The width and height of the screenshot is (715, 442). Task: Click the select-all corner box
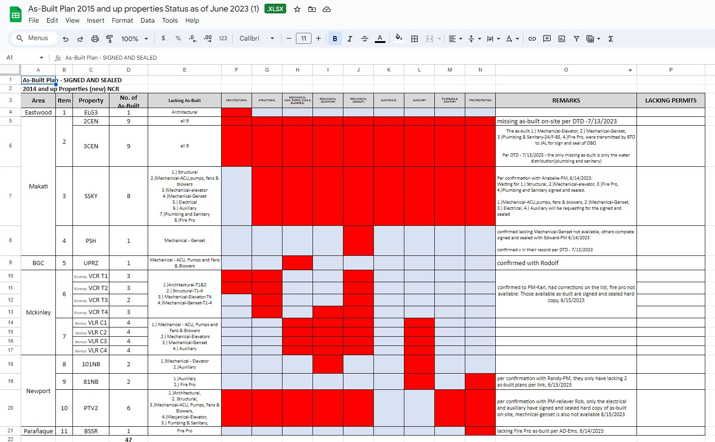(10, 70)
